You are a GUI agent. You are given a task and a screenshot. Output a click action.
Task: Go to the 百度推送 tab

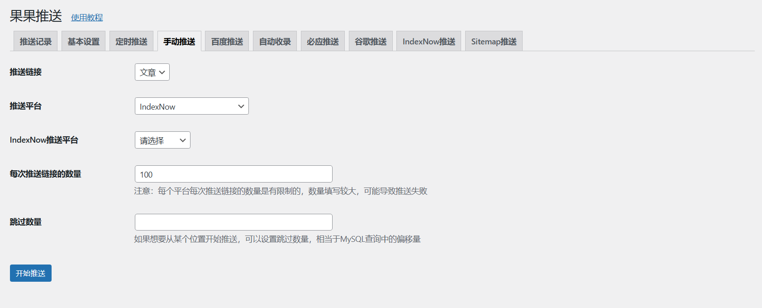[227, 41]
